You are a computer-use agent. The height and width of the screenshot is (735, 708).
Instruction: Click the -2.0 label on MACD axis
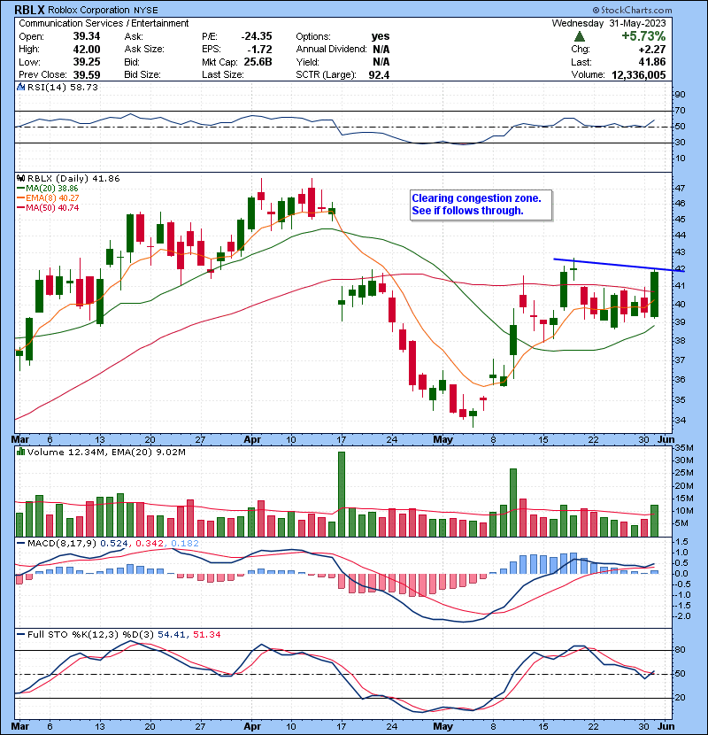[x=681, y=616]
